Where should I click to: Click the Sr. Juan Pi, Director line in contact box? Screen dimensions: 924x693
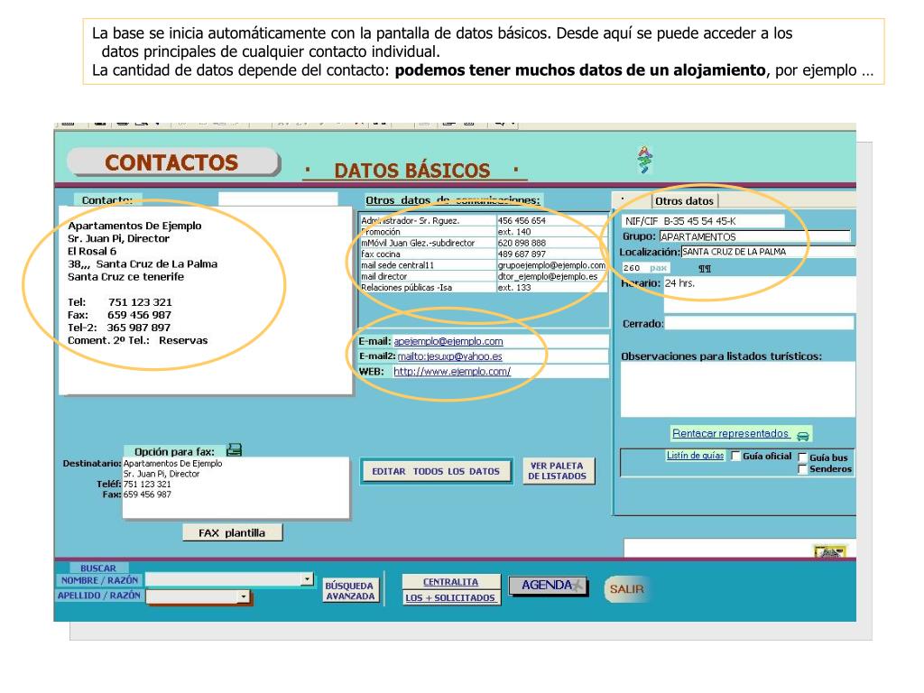click(x=118, y=238)
